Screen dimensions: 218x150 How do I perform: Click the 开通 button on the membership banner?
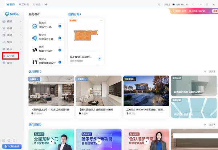[x=215, y=11]
